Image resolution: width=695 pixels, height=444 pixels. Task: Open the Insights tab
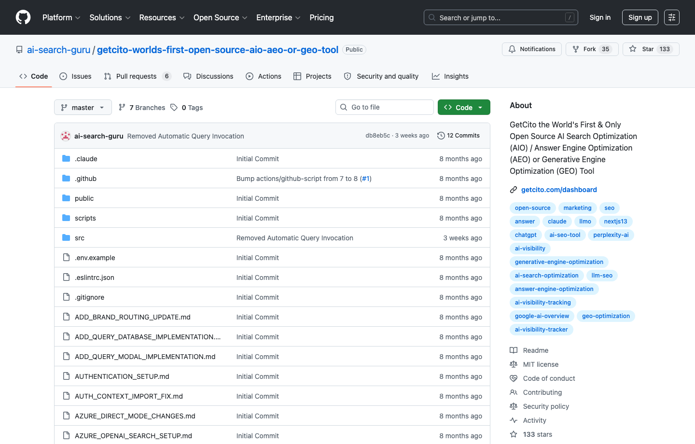pos(450,76)
